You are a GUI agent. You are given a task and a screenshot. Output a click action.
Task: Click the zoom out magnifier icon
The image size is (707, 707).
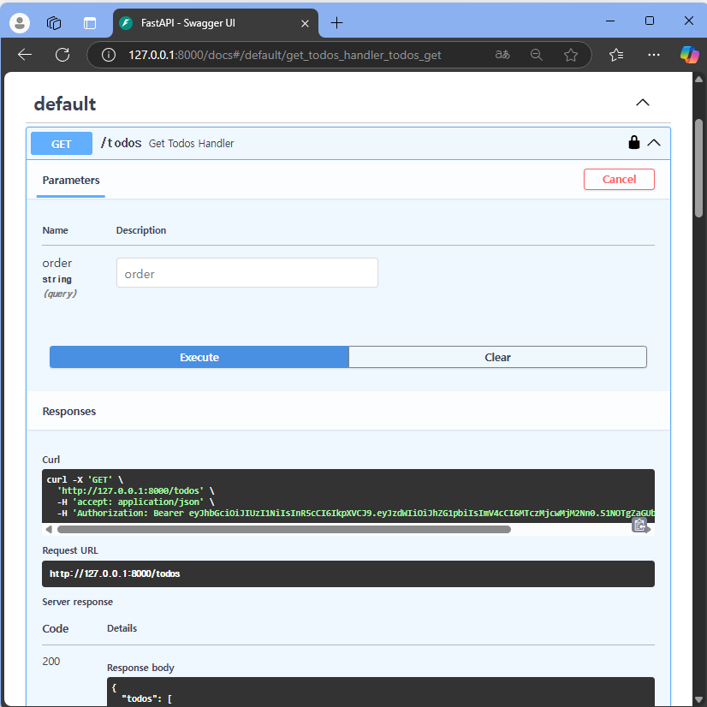pos(536,55)
